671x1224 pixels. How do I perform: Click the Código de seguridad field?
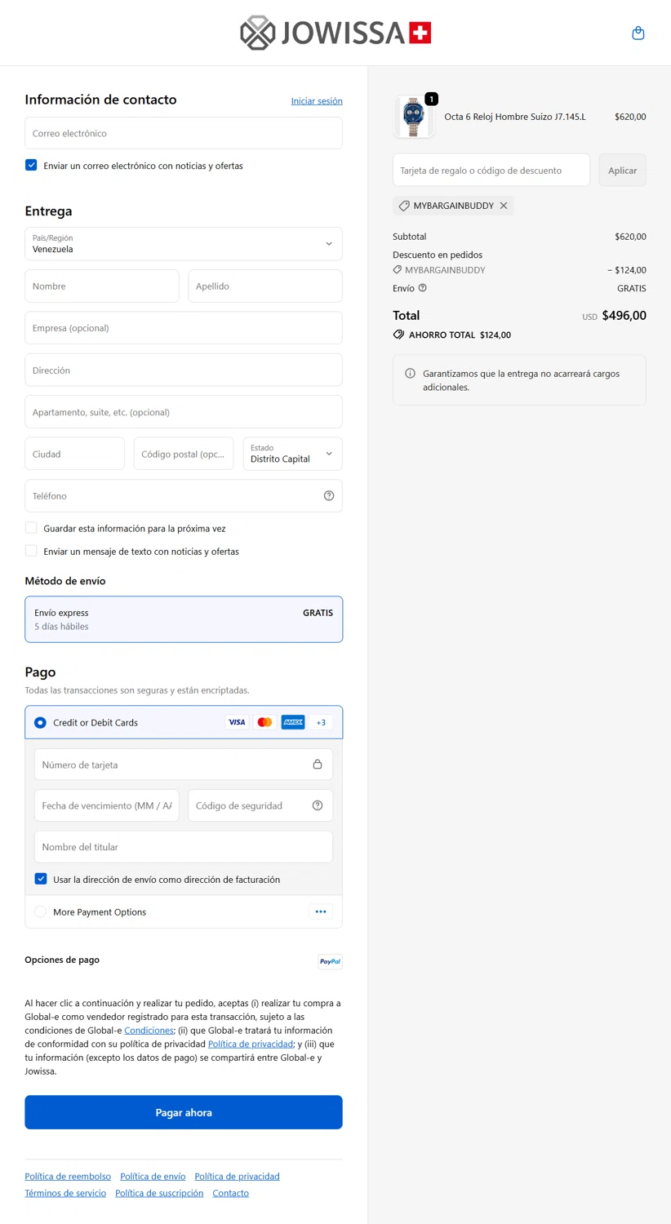tap(260, 805)
